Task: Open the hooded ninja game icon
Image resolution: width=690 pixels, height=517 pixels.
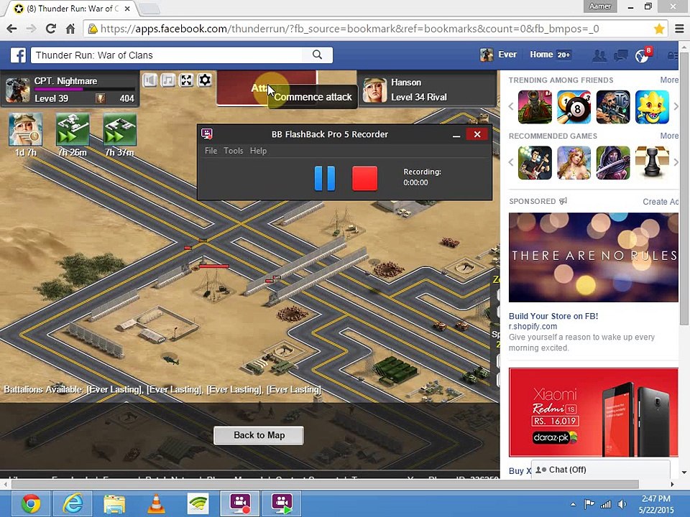Action: [613, 163]
